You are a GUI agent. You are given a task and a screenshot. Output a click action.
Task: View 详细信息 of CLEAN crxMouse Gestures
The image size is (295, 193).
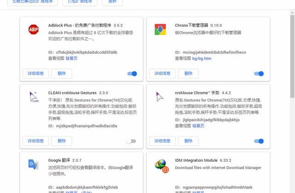pyautogui.click(x=35, y=141)
